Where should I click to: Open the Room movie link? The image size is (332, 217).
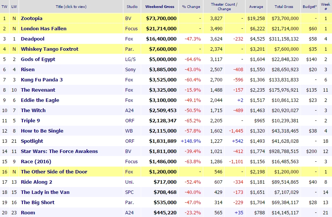coord(28,212)
